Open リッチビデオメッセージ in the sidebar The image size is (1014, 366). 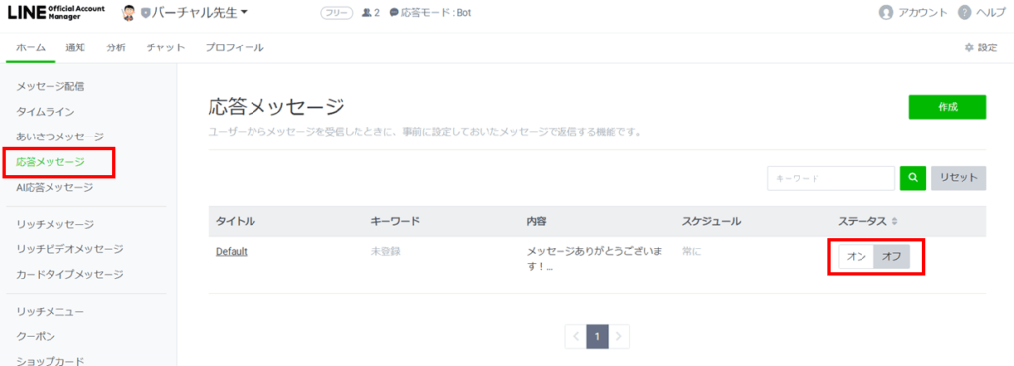click(x=69, y=249)
